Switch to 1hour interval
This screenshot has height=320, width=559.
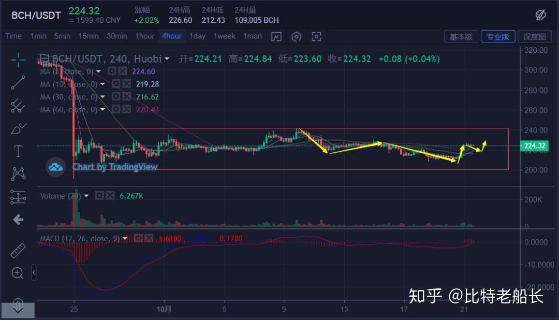click(144, 36)
